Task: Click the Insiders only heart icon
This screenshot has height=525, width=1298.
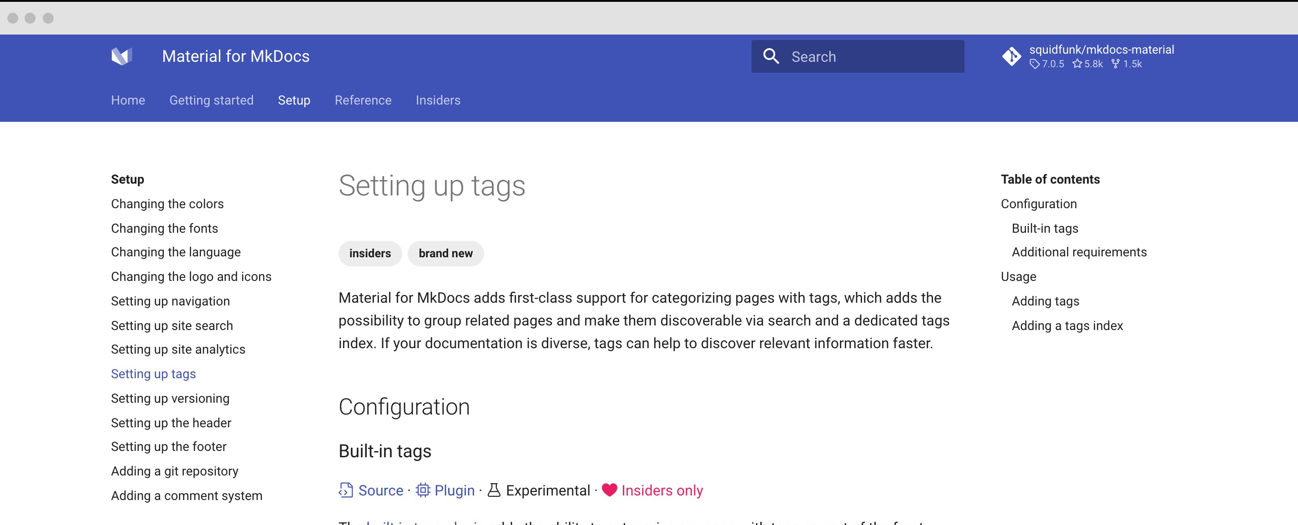Action: coord(609,490)
